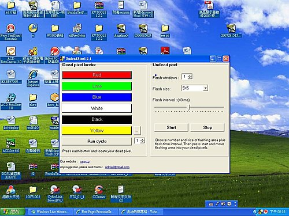Click the Yellow color button

pos(97,131)
